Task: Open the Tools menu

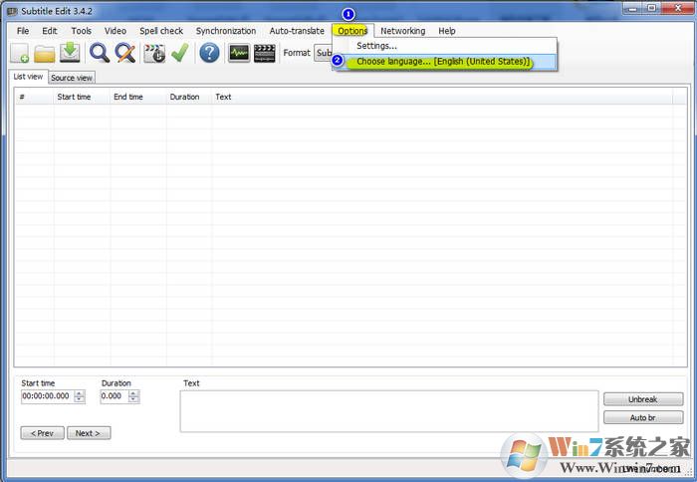Action: click(x=82, y=31)
